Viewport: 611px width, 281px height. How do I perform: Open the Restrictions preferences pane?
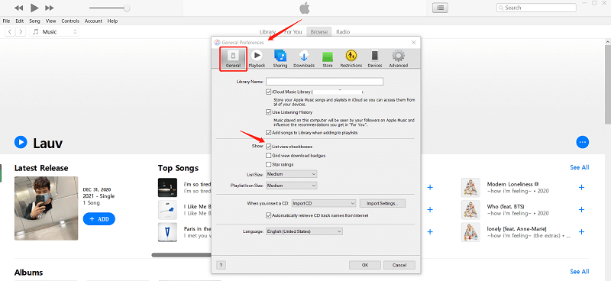click(351, 59)
